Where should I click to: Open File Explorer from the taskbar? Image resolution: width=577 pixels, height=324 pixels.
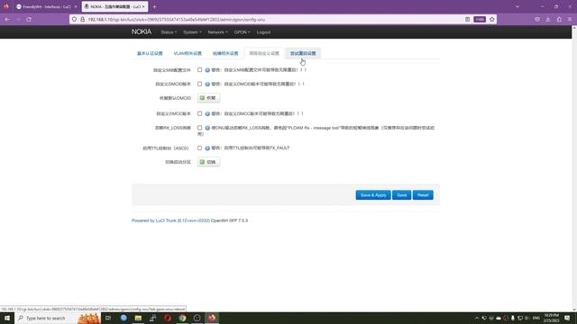tap(138, 318)
